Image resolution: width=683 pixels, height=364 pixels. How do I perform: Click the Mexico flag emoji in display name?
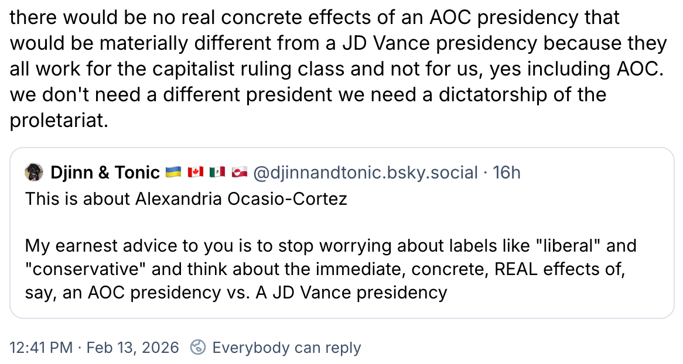(217, 173)
